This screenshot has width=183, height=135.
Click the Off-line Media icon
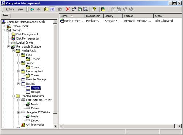(x=23, y=125)
